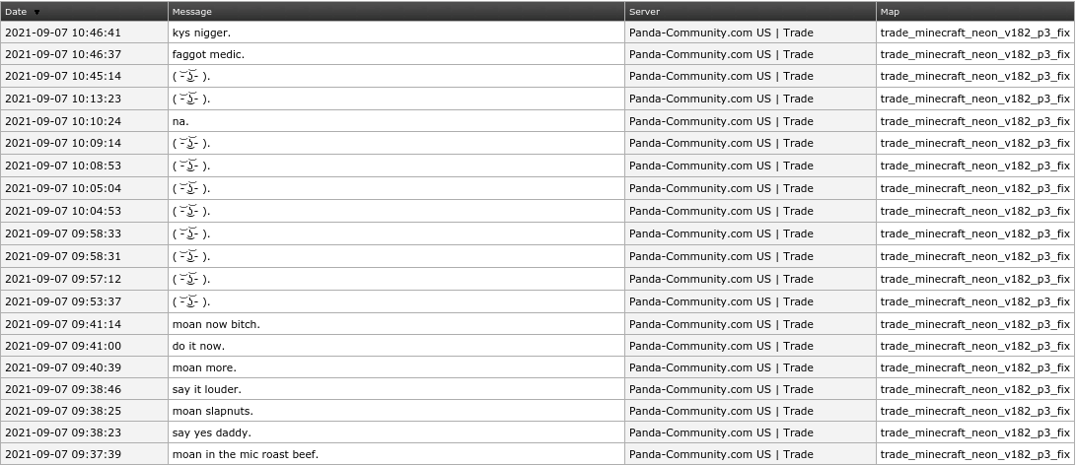
Task: Select the Map cell in the 10:46:41 row
Action: click(974, 33)
